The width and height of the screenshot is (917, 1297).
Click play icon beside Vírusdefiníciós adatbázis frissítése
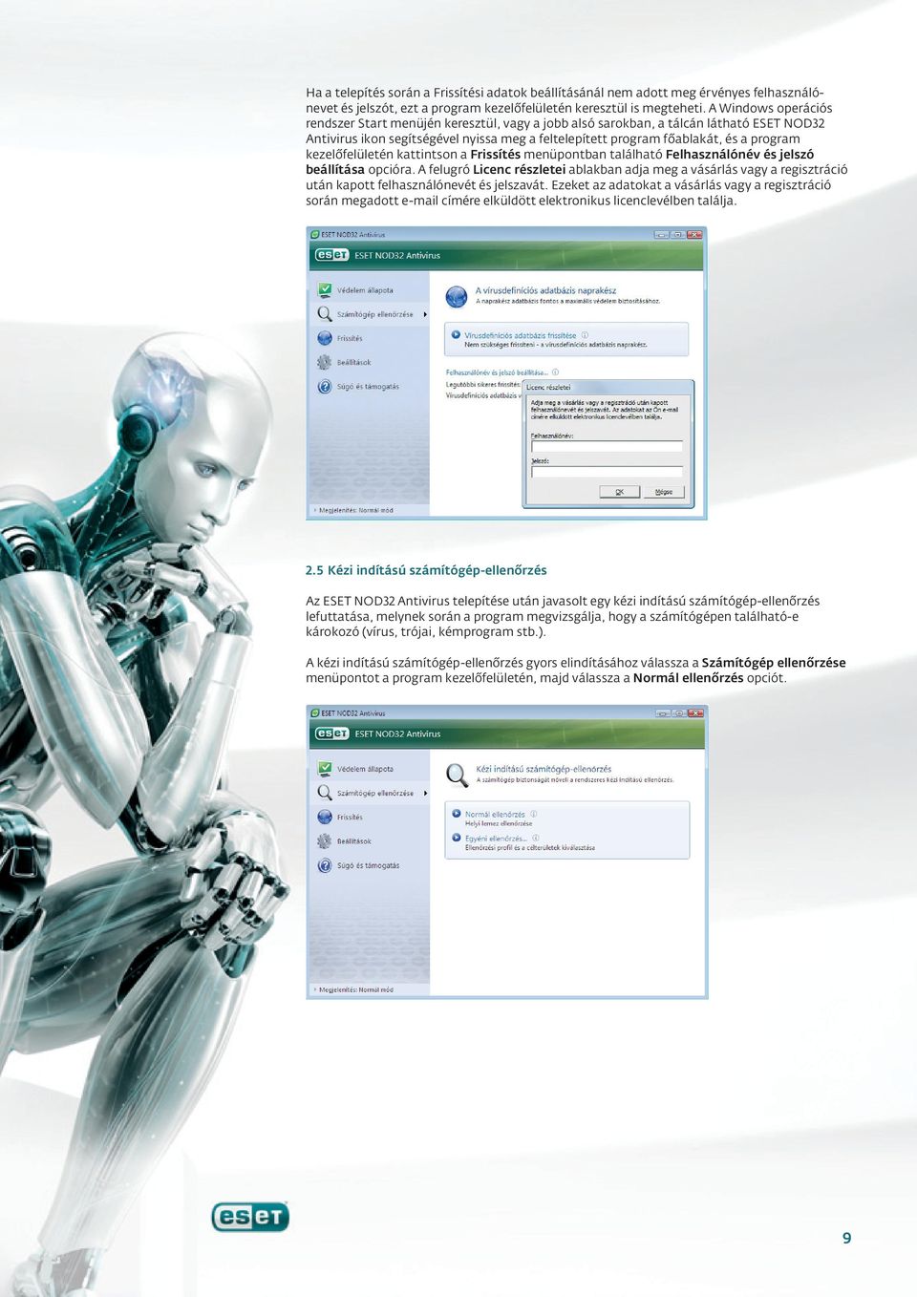tap(456, 335)
